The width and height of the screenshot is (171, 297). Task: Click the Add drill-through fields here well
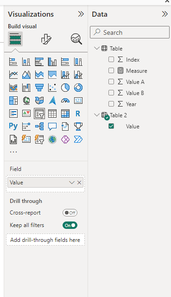coord(45,240)
